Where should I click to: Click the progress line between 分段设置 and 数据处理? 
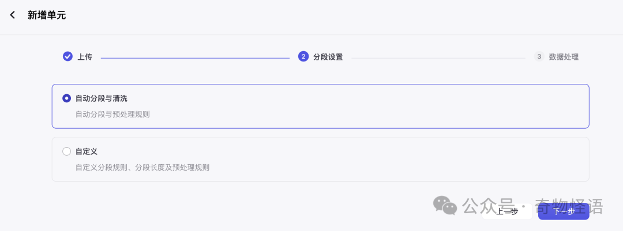tap(438, 57)
